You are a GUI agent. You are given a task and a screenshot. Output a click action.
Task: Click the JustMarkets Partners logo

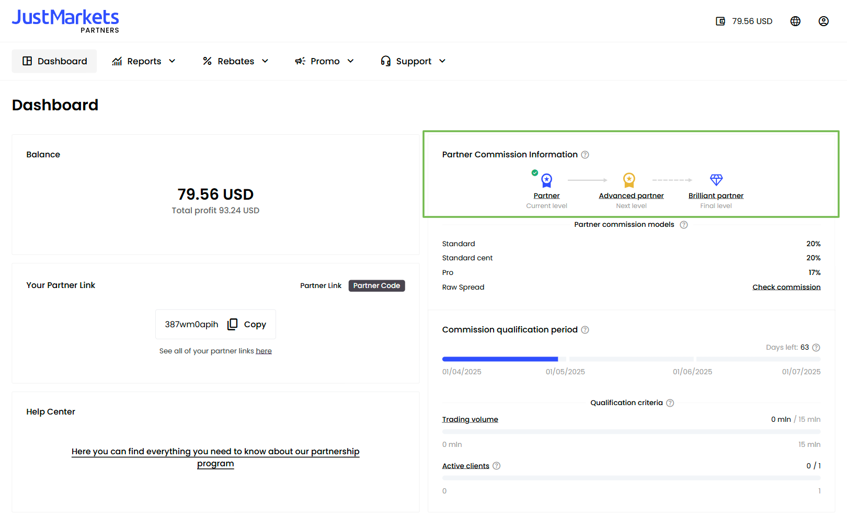pos(65,21)
